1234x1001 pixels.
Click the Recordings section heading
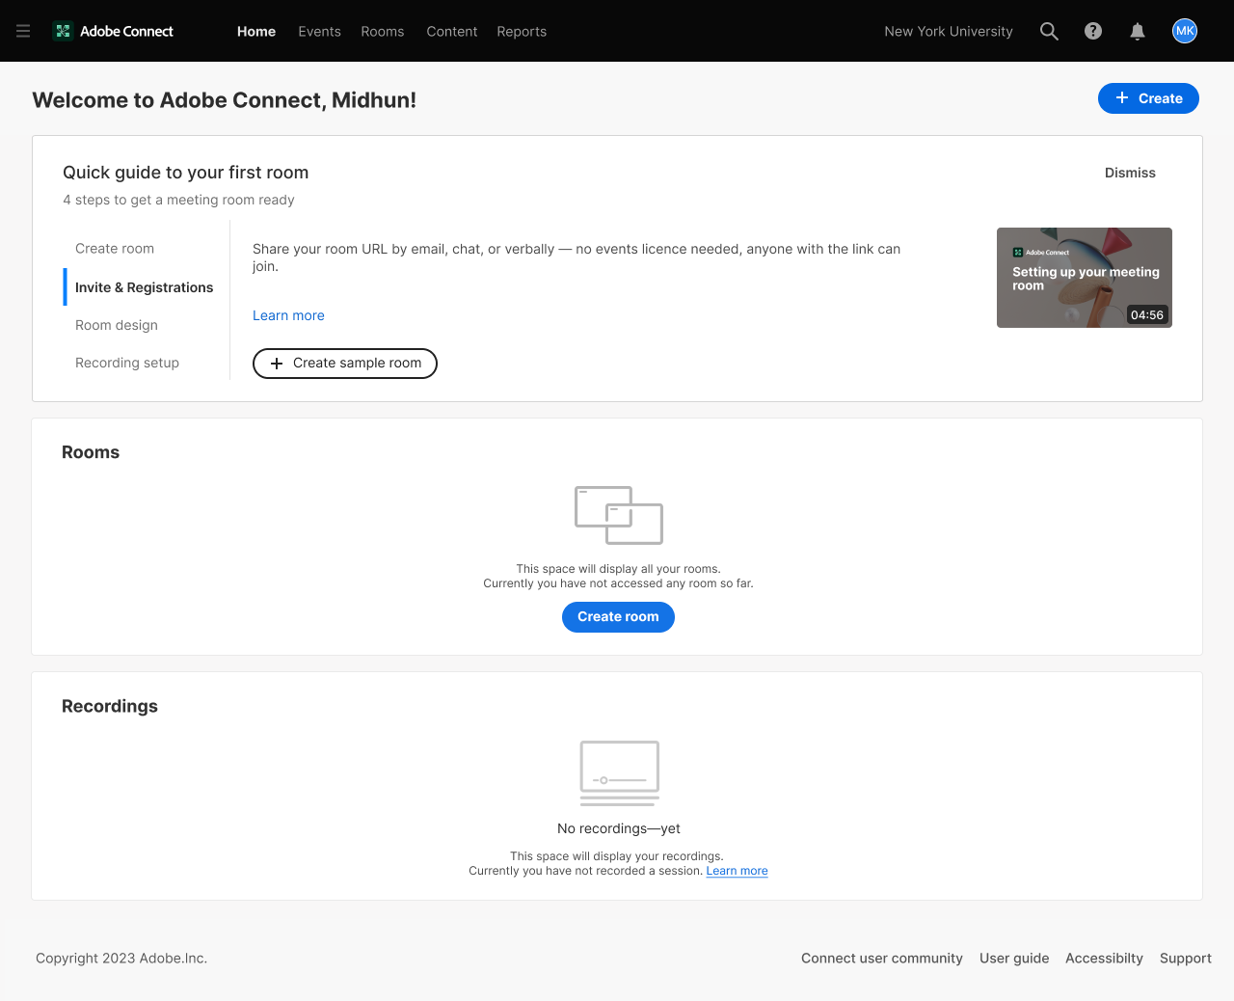110,706
